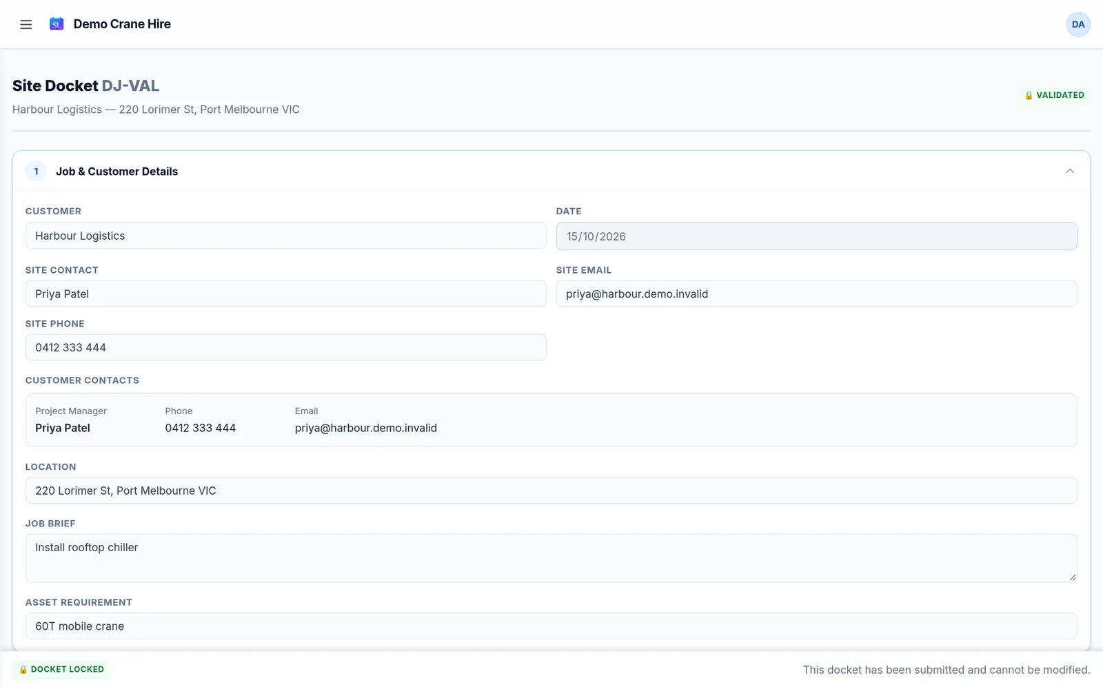Click the Demo Crane Hire logo icon
The image size is (1103, 689).
[57, 24]
